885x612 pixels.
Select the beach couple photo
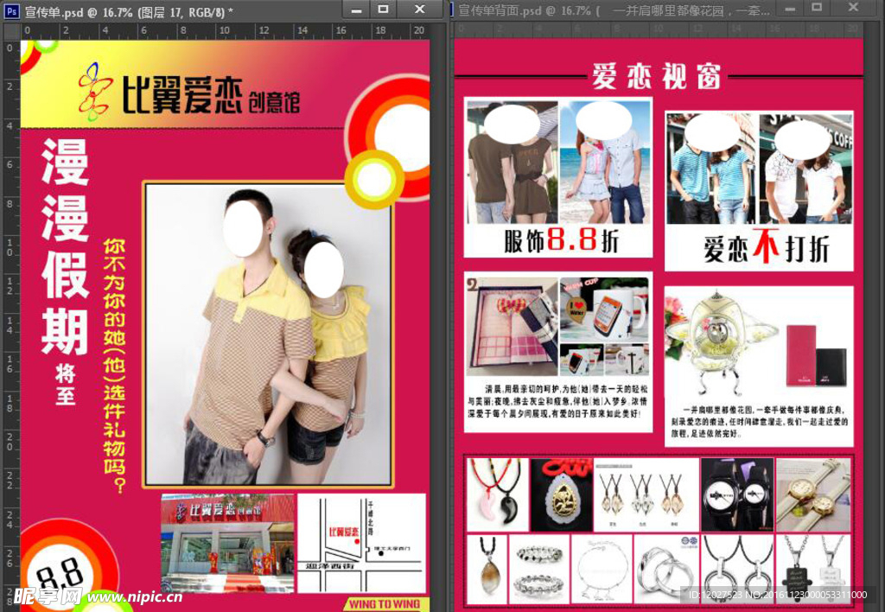pos(604,162)
